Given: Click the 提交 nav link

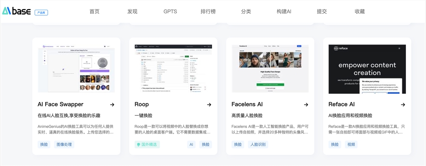Looking at the screenshot, I should (322, 11).
